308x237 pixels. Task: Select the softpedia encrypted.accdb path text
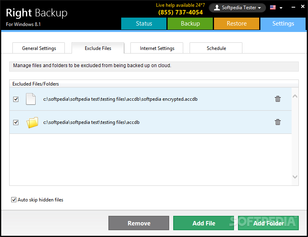(x=120, y=99)
